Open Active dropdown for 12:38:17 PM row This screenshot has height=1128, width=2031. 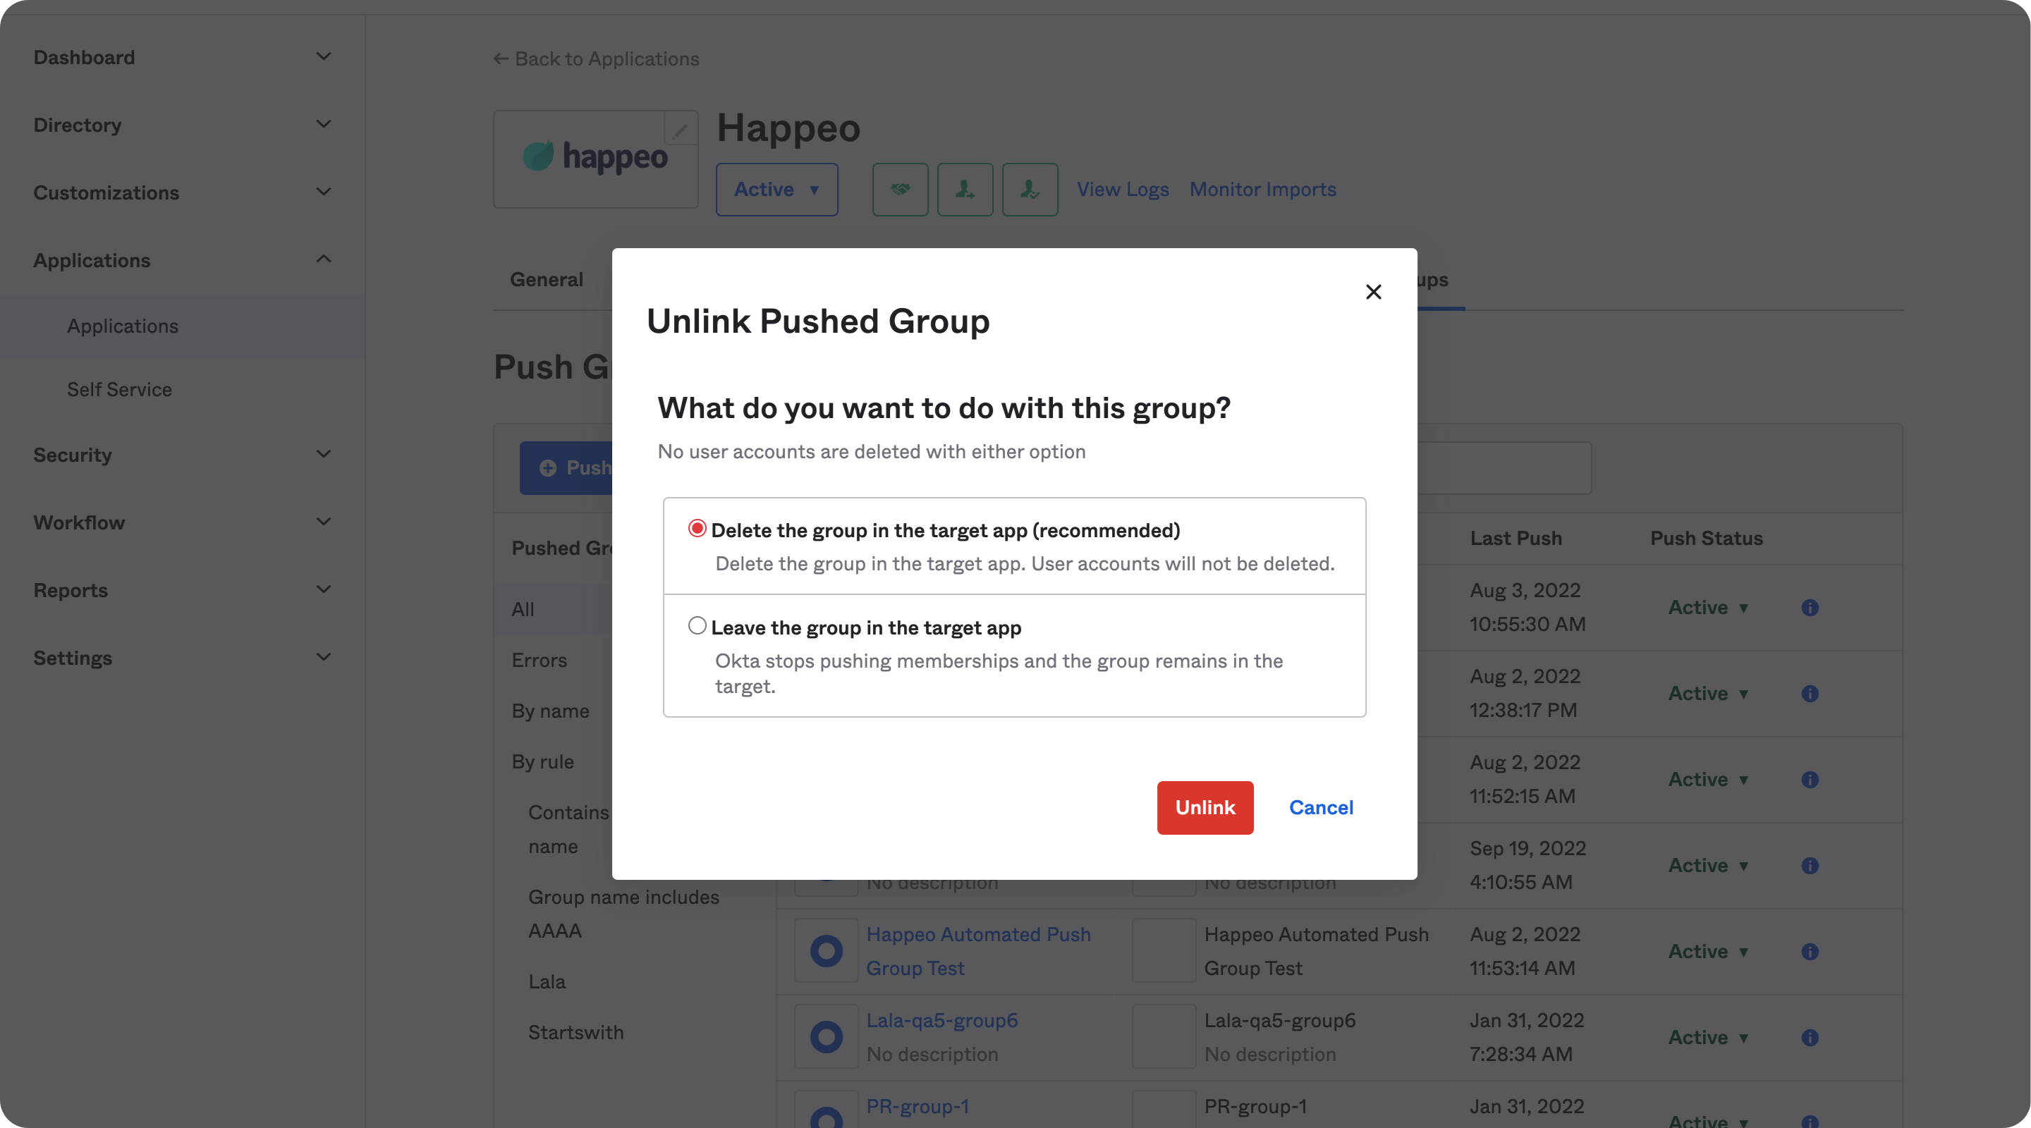tap(1709, 694)
